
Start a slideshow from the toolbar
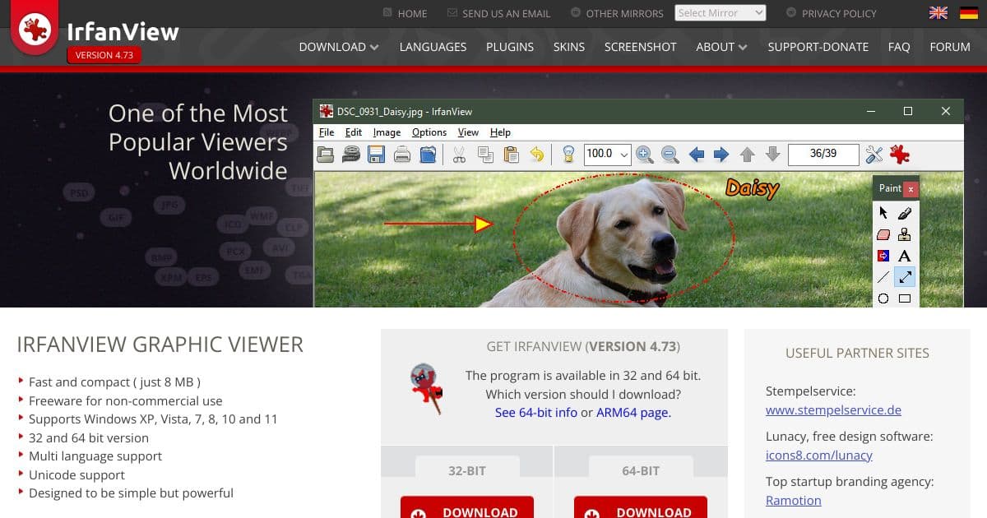[350, 155]
